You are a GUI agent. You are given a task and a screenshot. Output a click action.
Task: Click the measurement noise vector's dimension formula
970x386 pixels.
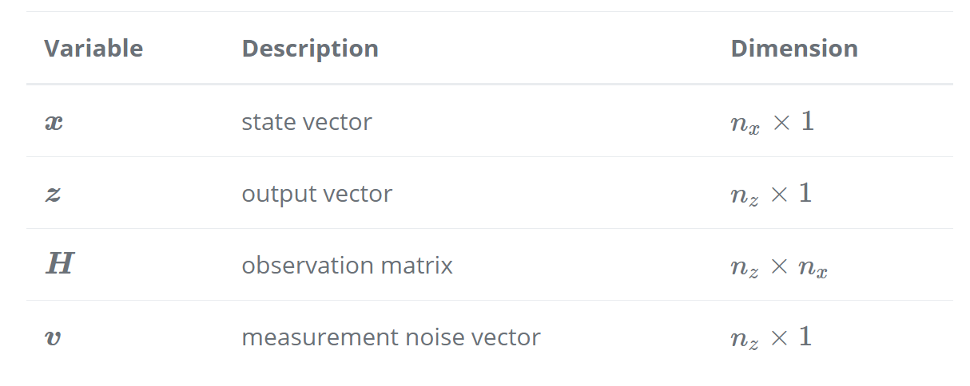point(771,338)
